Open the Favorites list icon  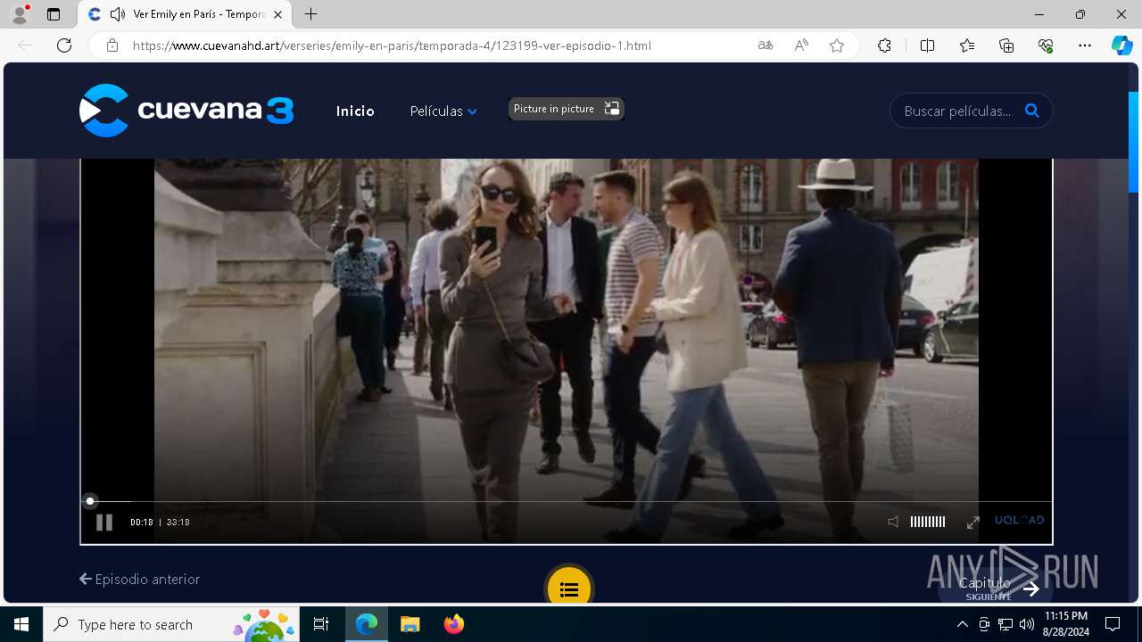[967, 45]
